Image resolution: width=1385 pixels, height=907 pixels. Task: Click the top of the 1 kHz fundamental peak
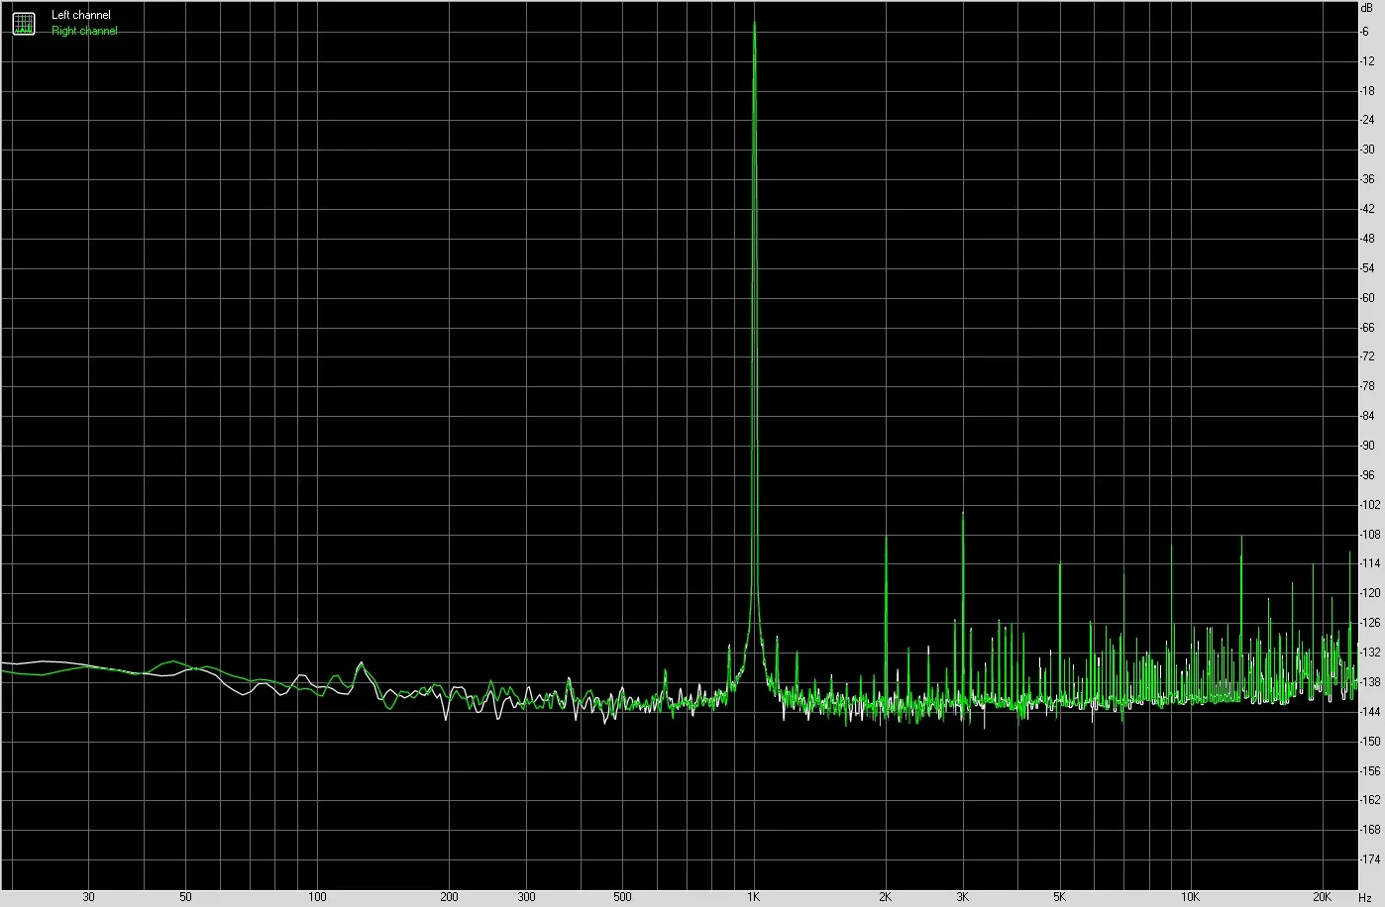pyautogui.click(x=755, y=24)
